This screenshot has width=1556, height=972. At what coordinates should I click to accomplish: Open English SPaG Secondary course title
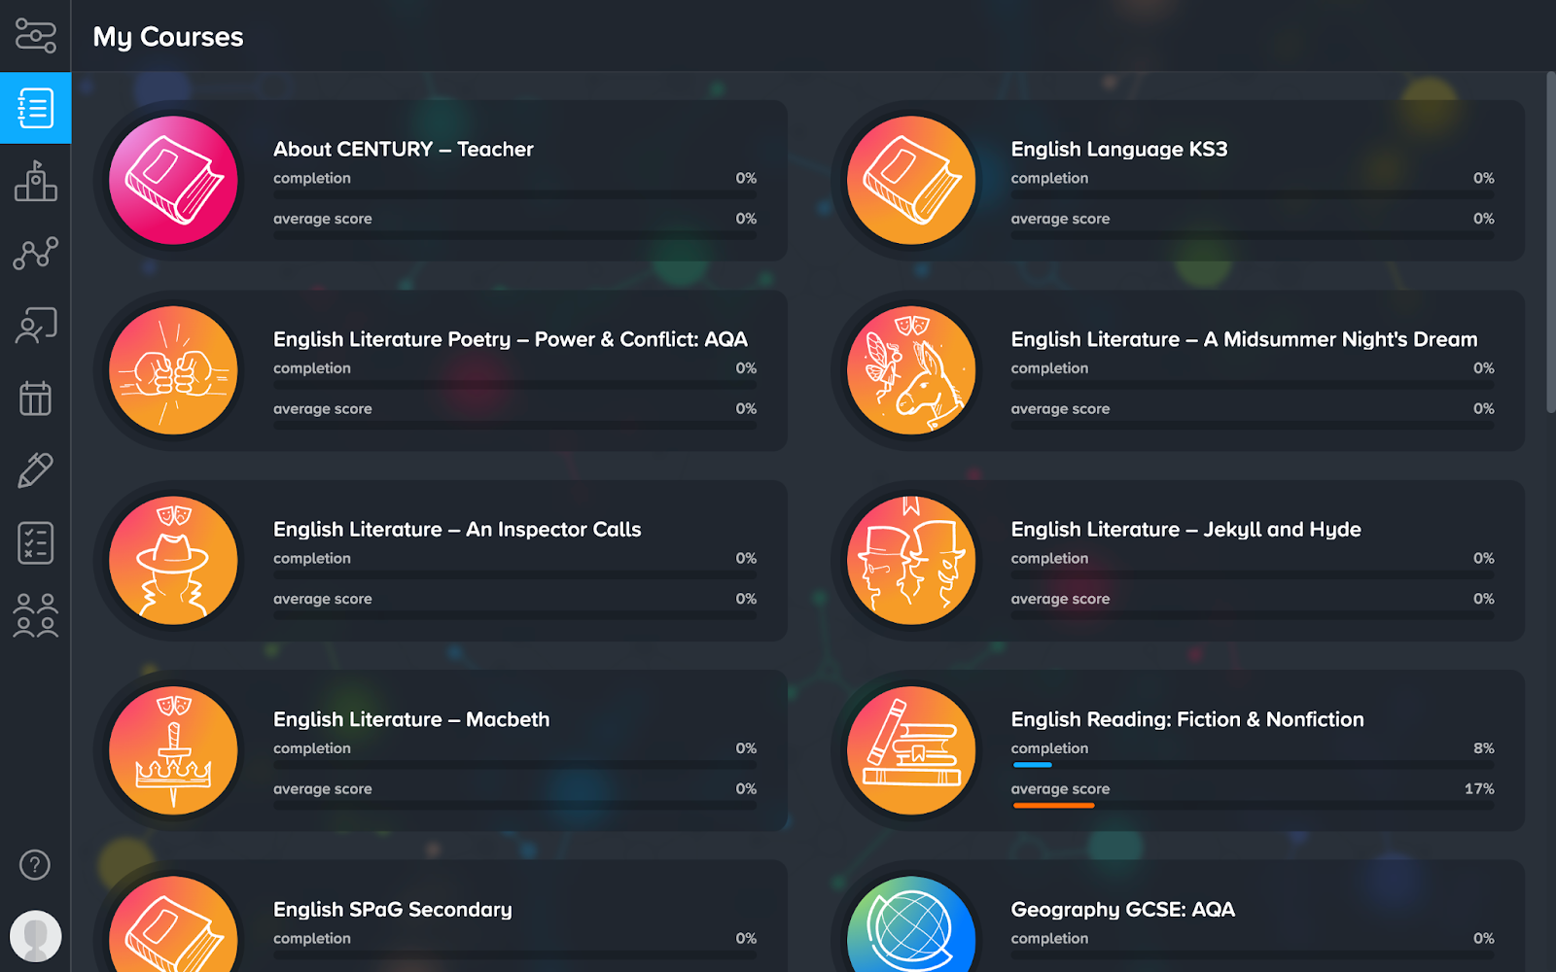click(392, 910)
